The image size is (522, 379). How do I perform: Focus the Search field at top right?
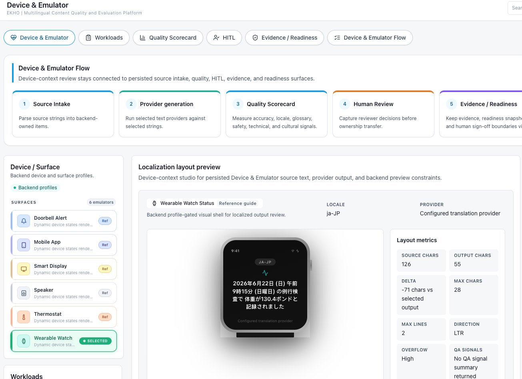pos(515,8)
